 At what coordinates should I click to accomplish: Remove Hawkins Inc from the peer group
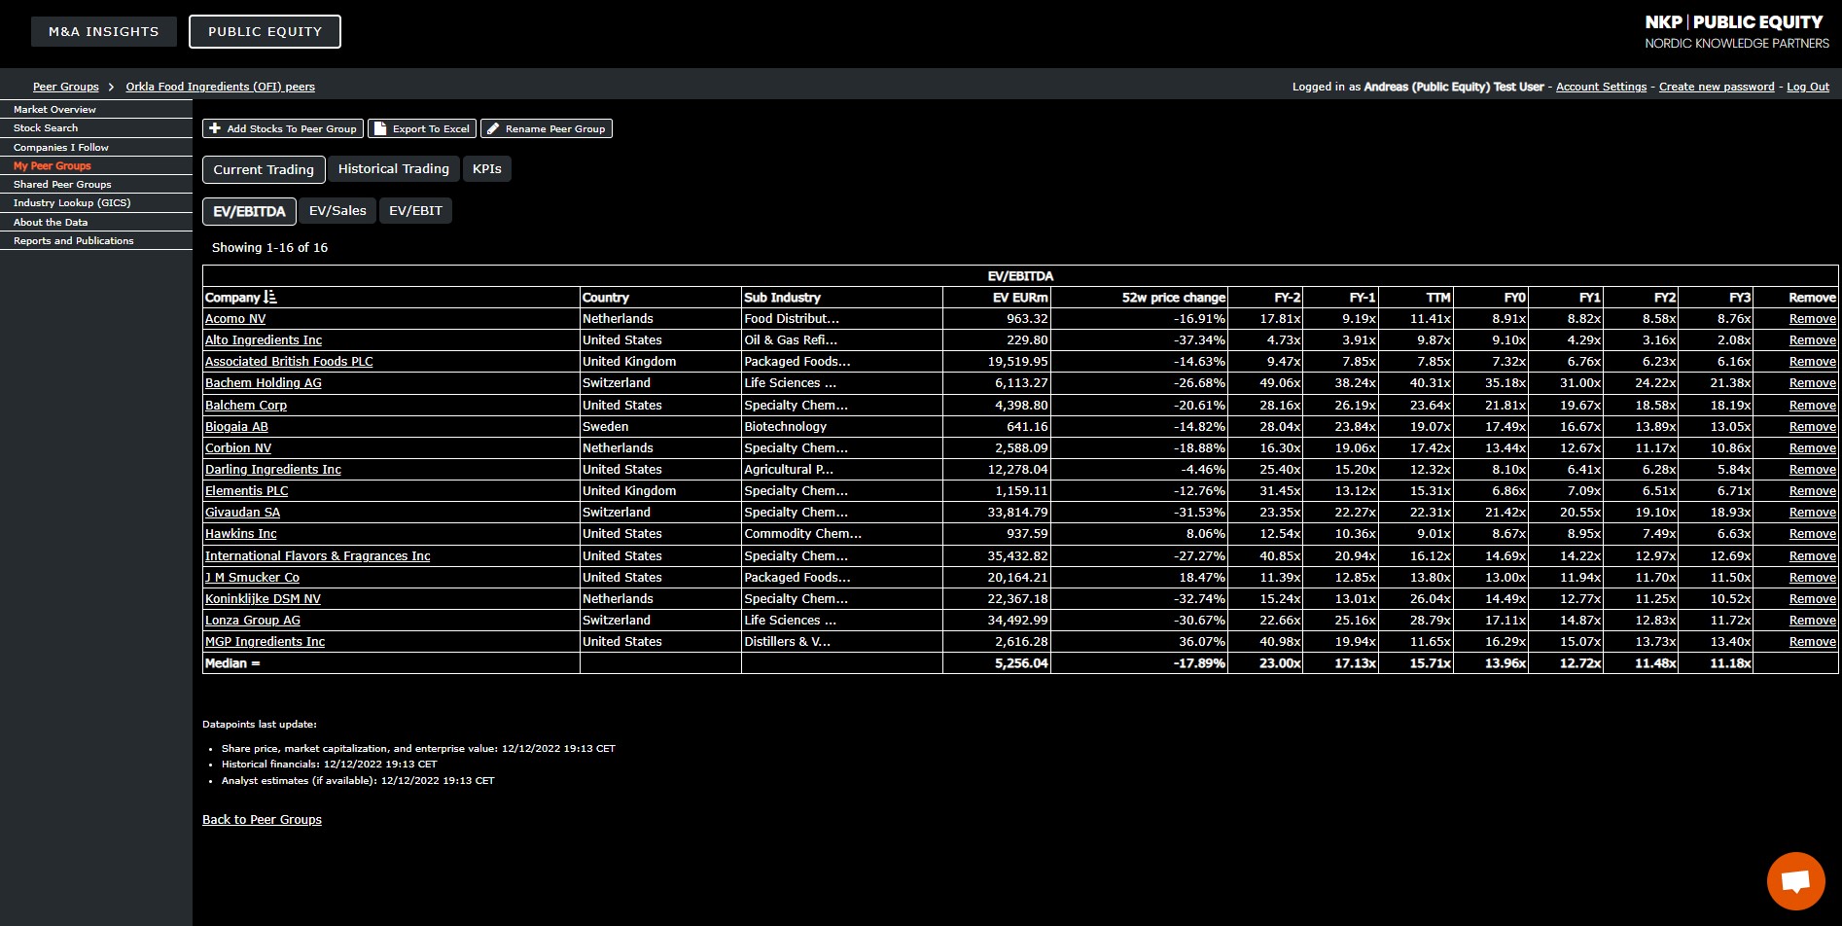click(x=1813, y=534)
